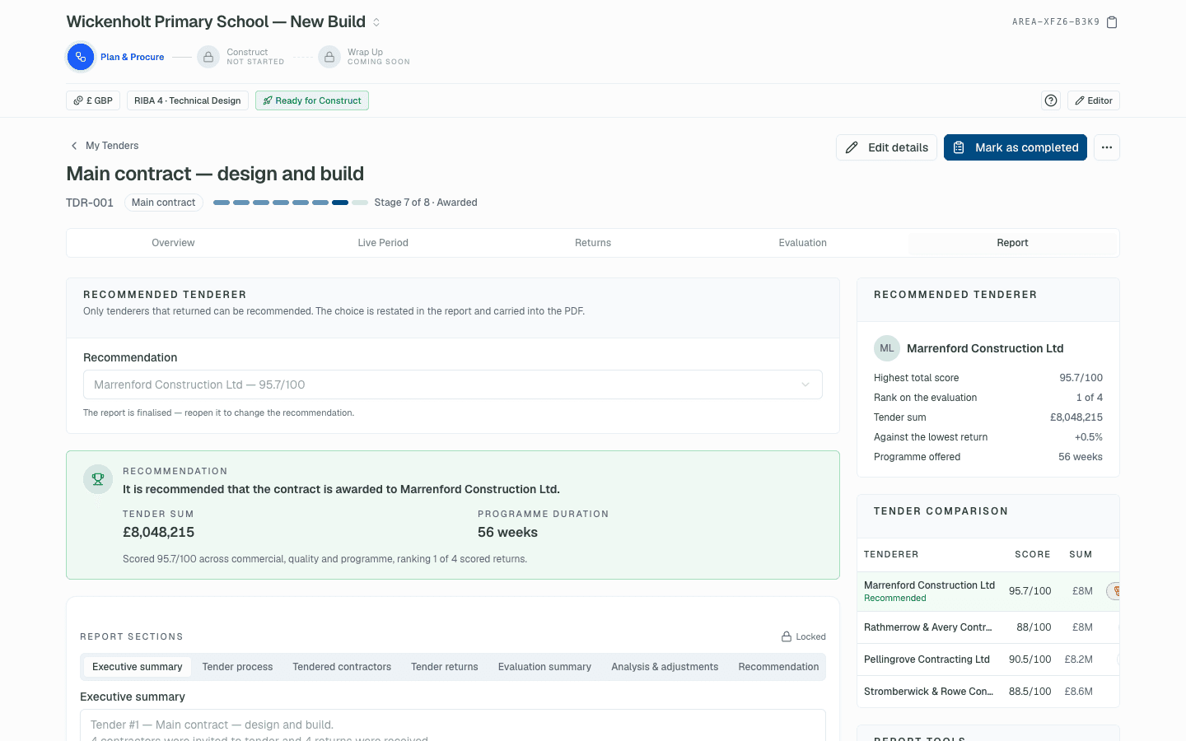Click the locked Wrap Up phase icon
1186x741 pixels.
(329, 57)
